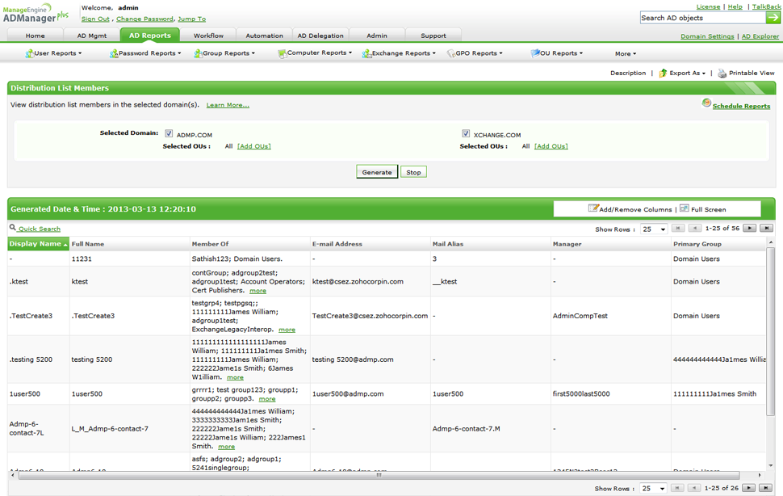Open the Workflow tab
Image resolution: width=783 pixels, height=496 pixels.
click(x=209, y=36)
